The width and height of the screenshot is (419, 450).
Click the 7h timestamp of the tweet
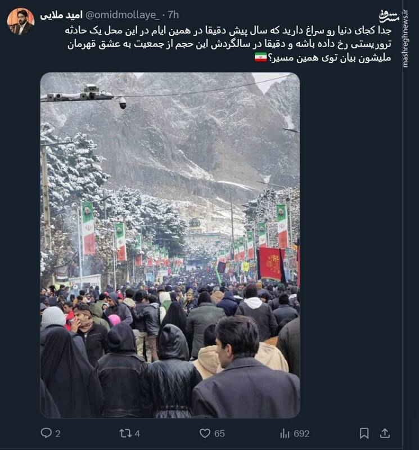173,15
